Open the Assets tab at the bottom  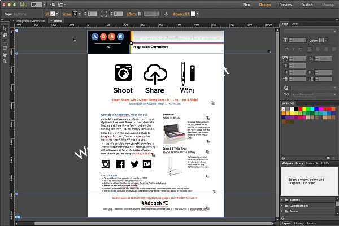[311, 223]
